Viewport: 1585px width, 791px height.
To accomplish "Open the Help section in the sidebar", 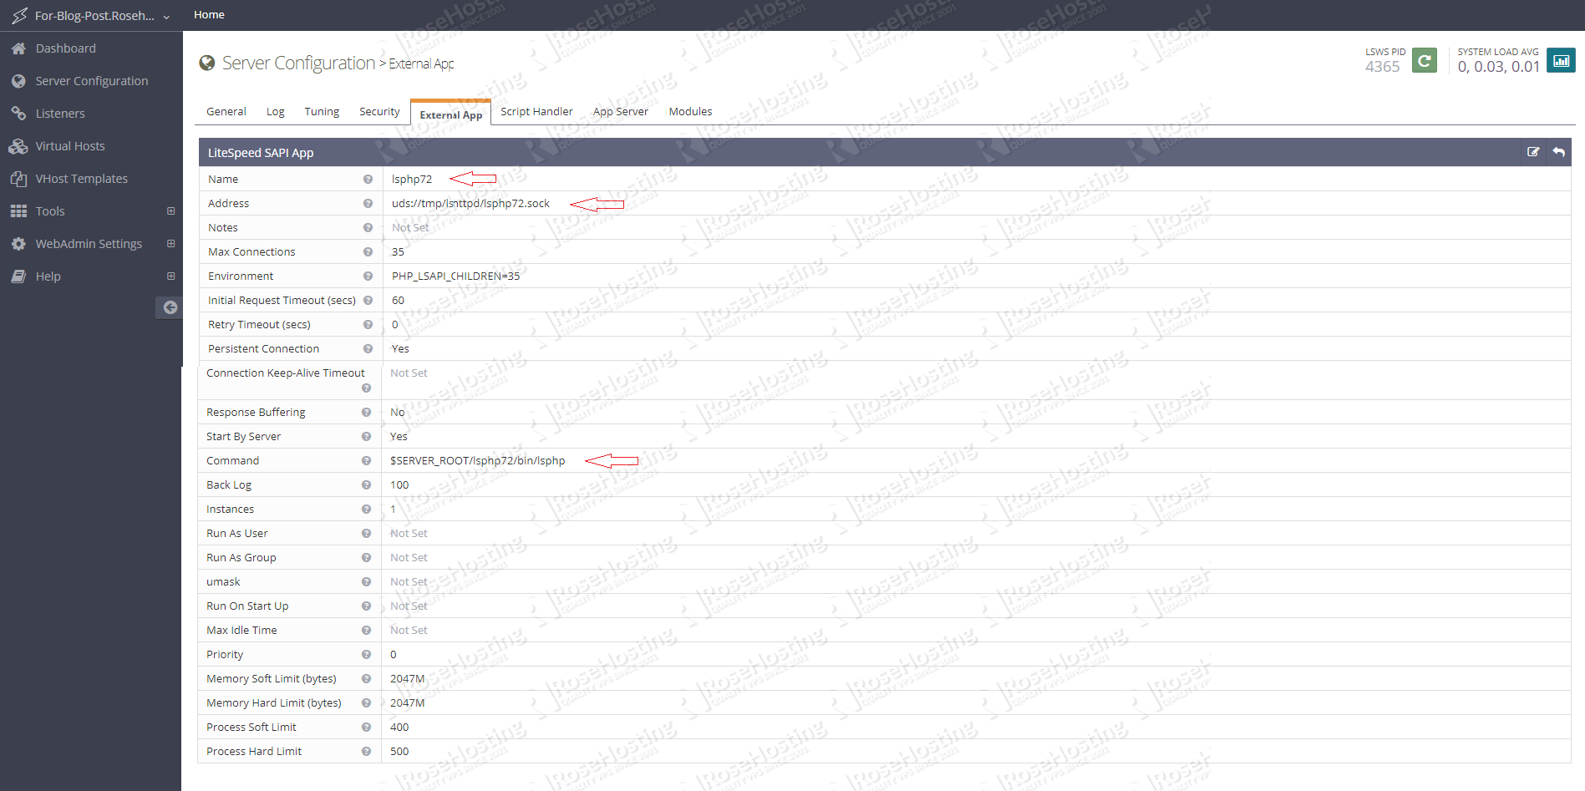I will tap(47, 276).
